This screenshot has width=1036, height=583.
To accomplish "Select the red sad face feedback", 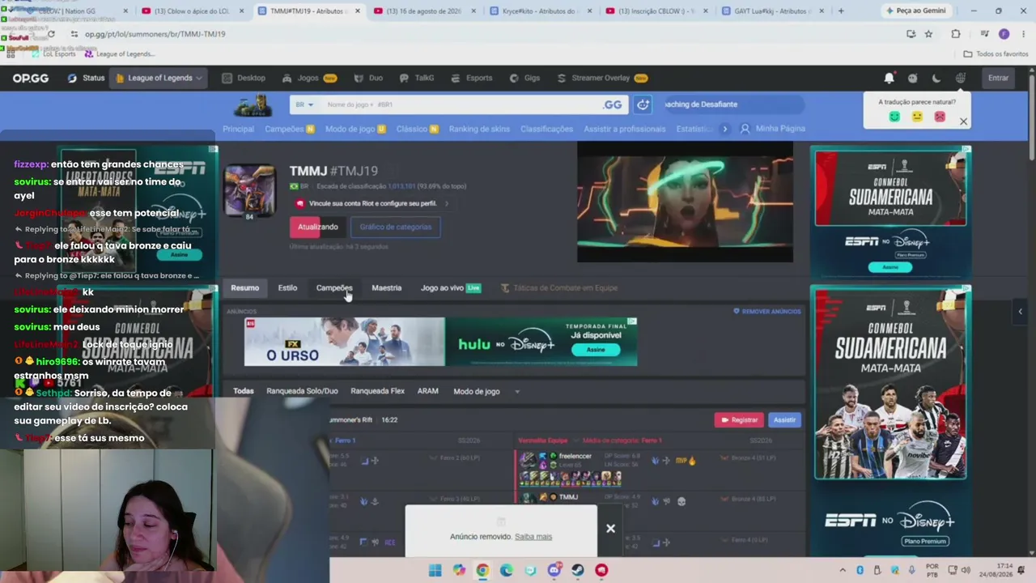I will coord(940,117).
